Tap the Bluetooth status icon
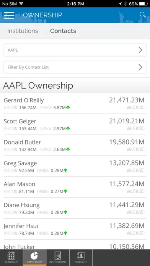The height and width of the screenshot is (266, 150). (125, 4)
